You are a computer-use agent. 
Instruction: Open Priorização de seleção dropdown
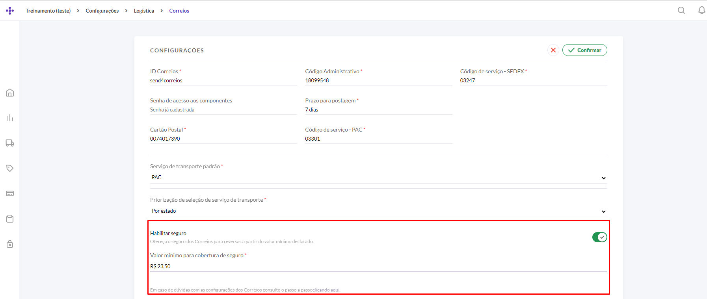[378, 211]
